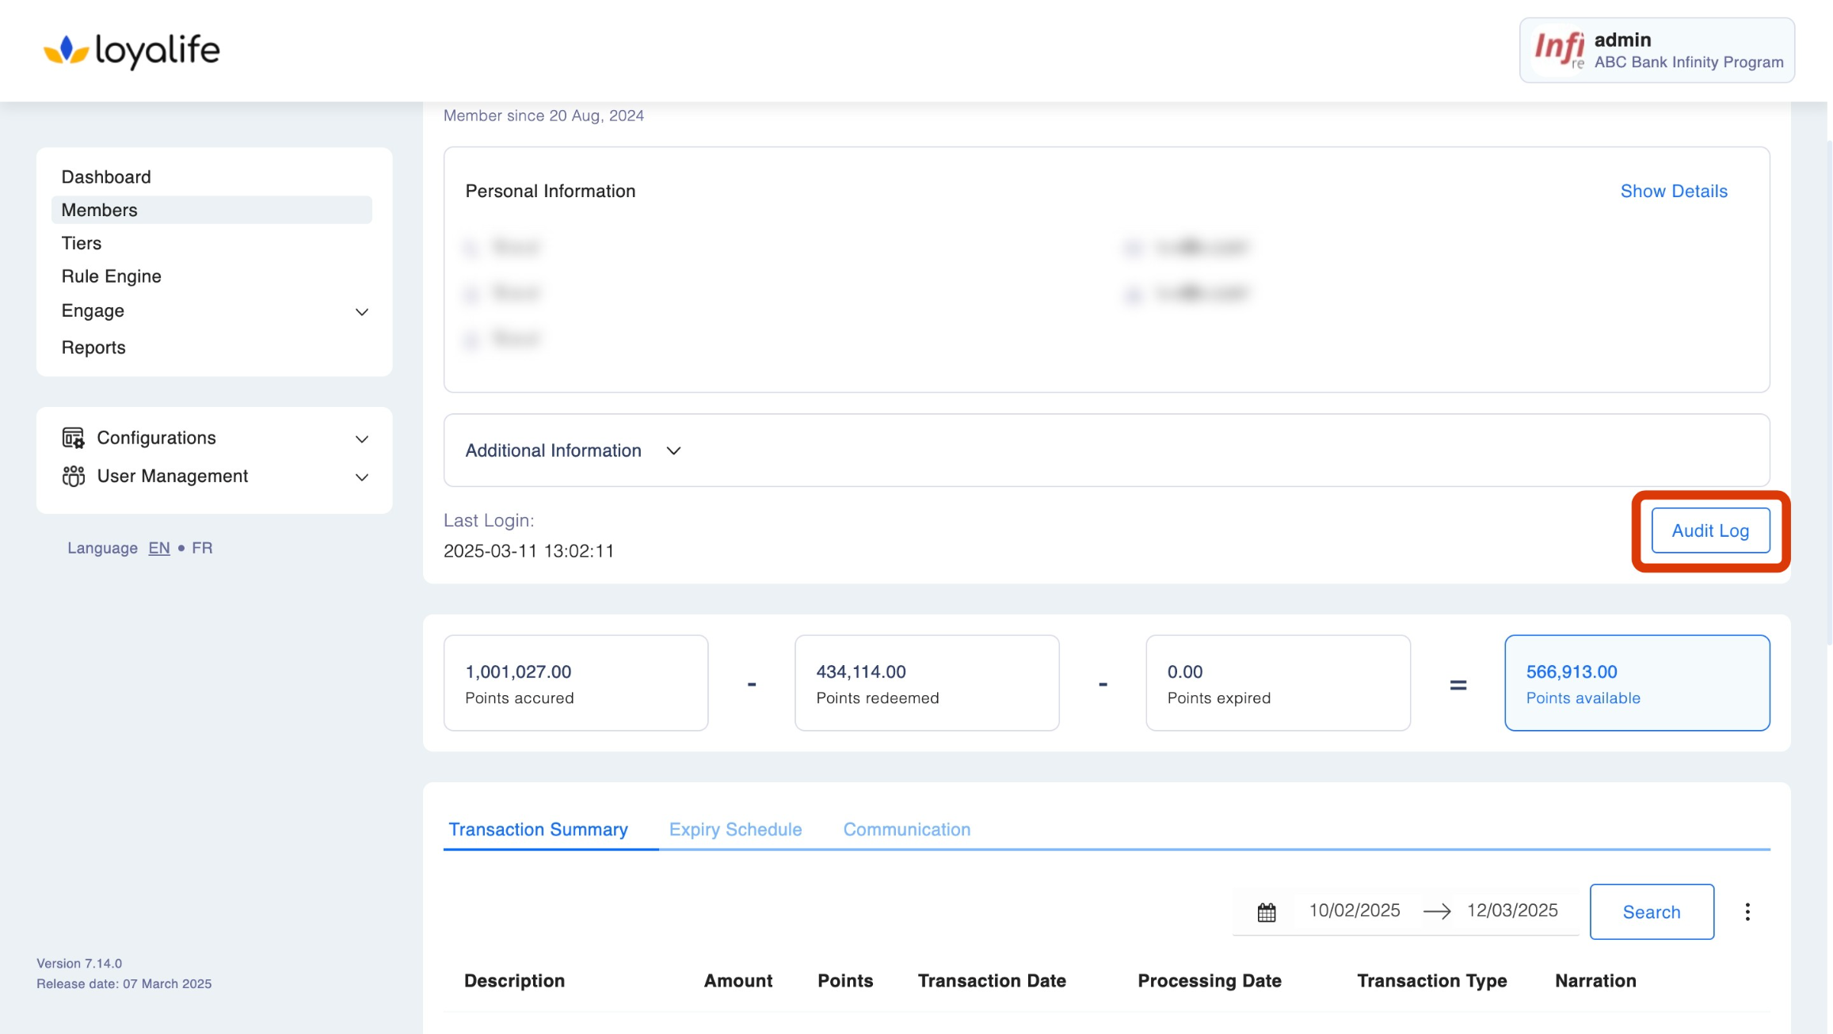The image size is (1833, 1034).
Task: Select EN language option
Action: 158,548
